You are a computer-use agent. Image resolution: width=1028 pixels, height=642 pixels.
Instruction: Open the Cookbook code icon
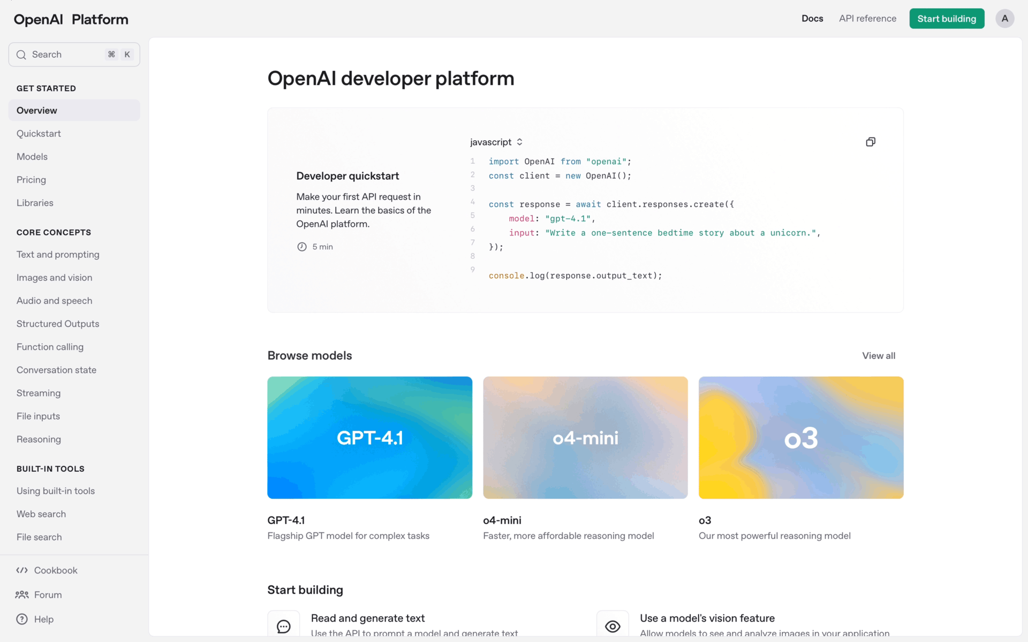click(22, 570)
